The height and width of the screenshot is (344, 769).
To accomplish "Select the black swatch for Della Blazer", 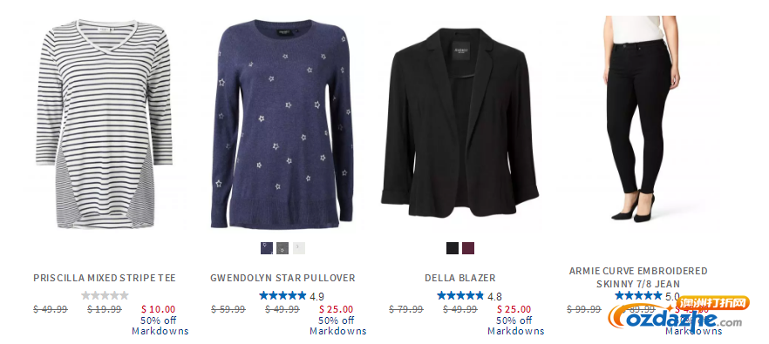I will (x=453, y=248).
